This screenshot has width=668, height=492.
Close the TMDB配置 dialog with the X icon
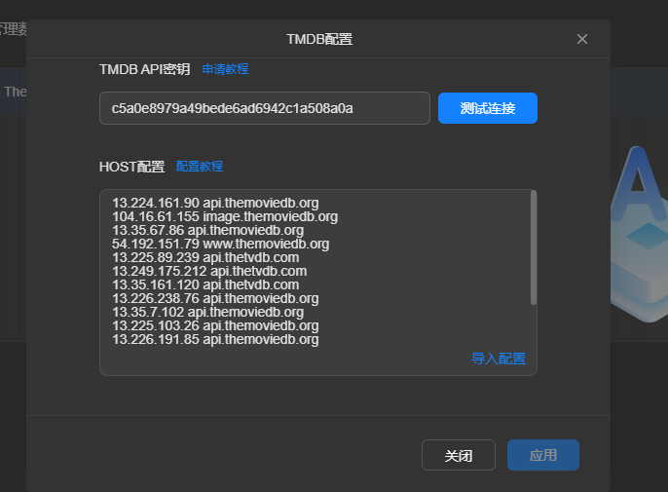582,39
